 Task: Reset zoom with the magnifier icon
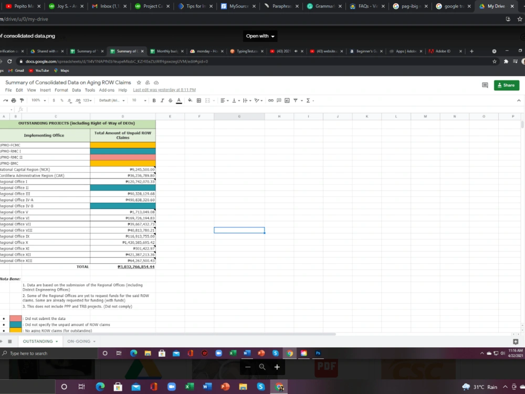[262, 367]
